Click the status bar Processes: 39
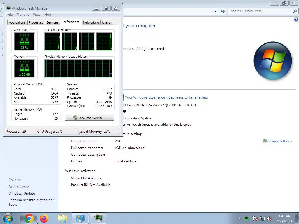This screenshot has height=224, width=299. click(x=16, y=132)
